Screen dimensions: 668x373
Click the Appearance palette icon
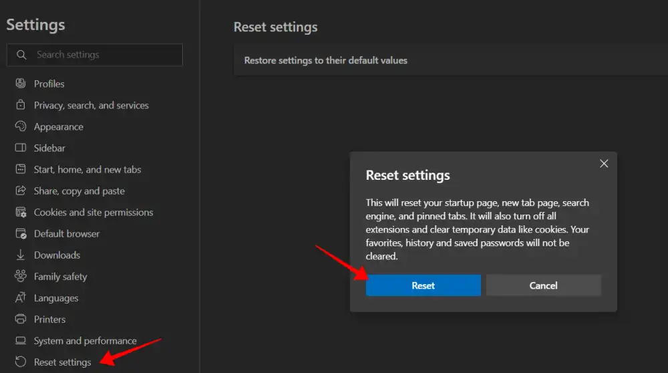coord(21,126)
